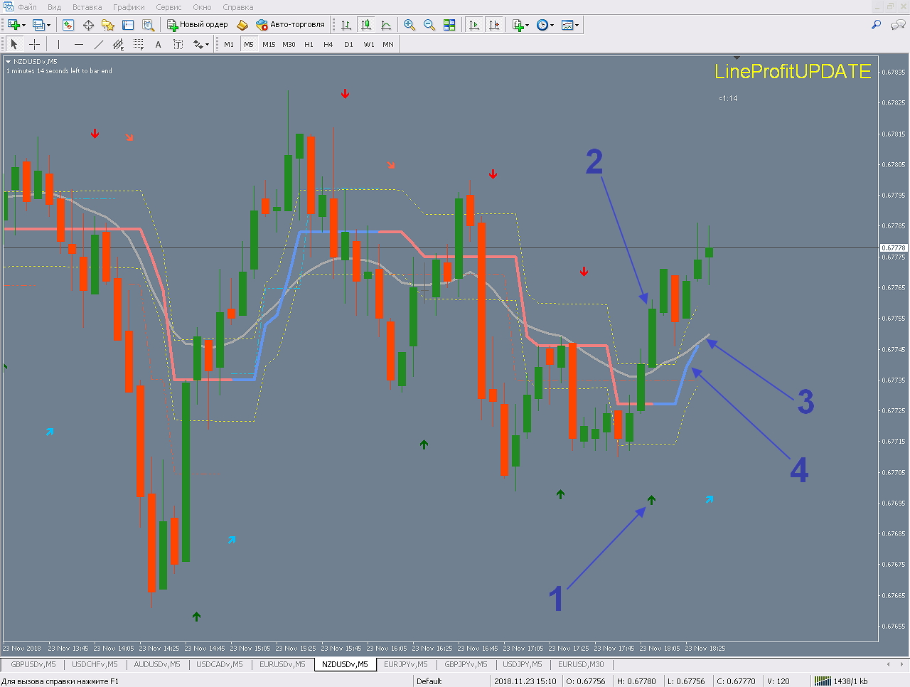The height and width of the screenshot is (687, 910).
Task: Tile chart windows icon
Action: click(x=449, y=25)
